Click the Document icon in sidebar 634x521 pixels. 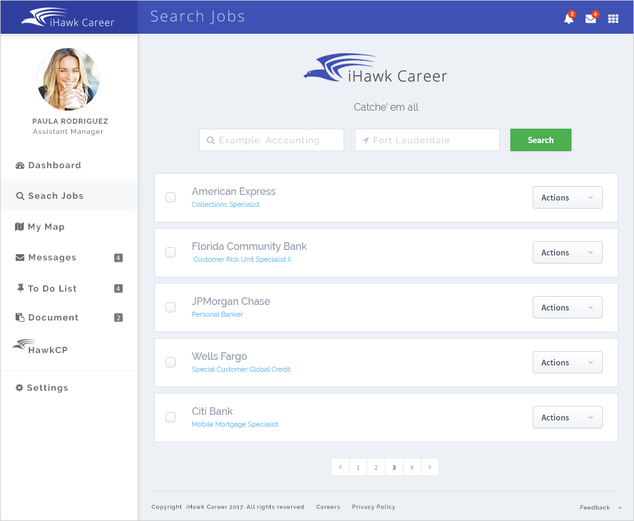20,317
